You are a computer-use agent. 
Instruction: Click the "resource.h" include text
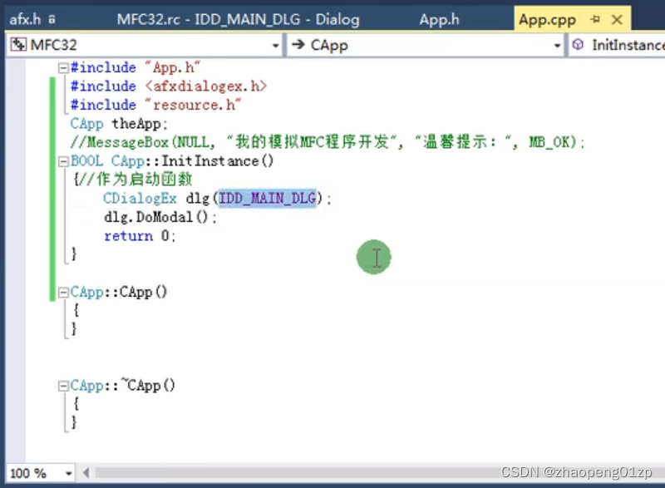(x=193, y=105)
